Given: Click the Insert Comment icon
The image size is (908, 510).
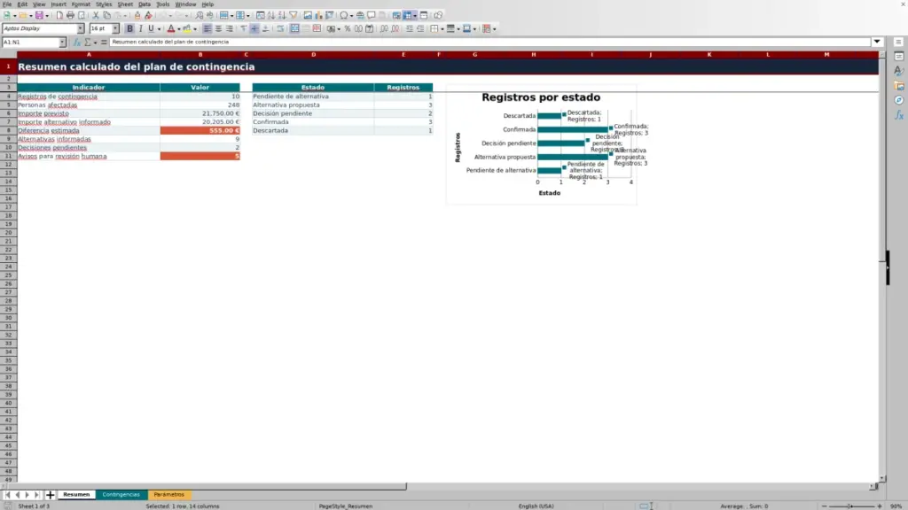Looking at the screenshot, I should coord(372,15).
